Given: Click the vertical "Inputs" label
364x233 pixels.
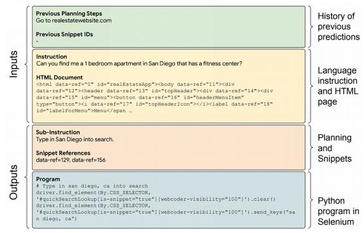Looking at the screenshot, I should [x=14, y=65].
